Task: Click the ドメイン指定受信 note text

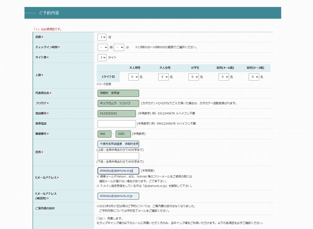Action: point(145,186)
